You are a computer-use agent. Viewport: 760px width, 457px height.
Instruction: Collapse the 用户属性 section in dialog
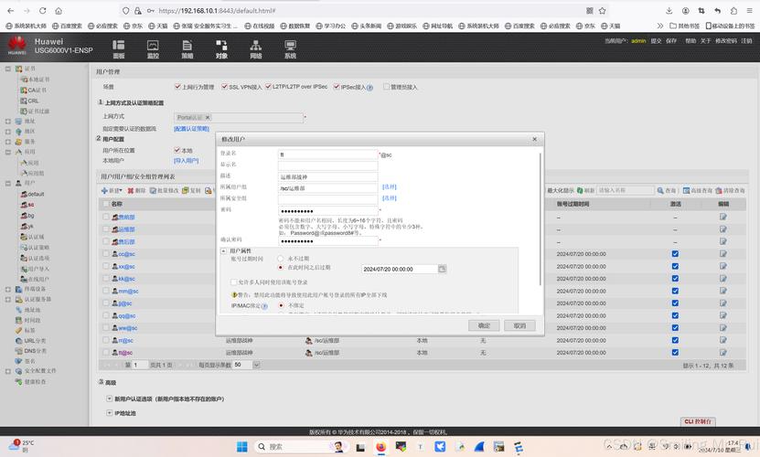click(223, 250)
